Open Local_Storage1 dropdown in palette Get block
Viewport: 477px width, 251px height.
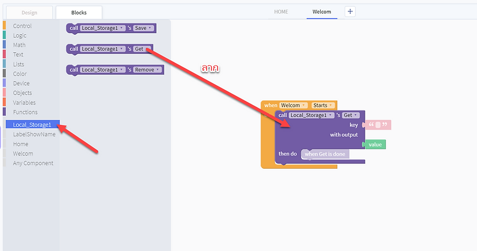coord(103,49)
